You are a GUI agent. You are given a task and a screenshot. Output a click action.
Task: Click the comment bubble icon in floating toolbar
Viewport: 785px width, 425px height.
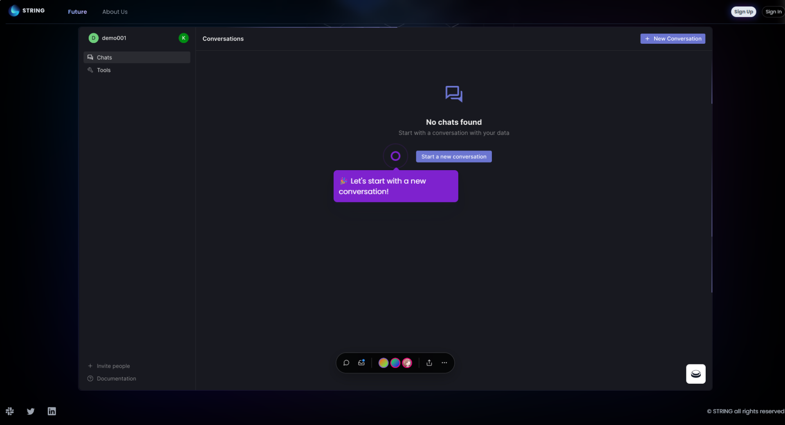tap(346, 363)
